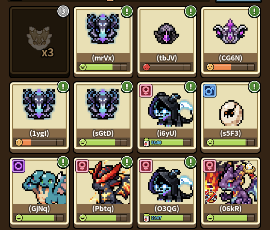Click the green alert badge on mrVx card
Screen dimensions: 270x230
(127, 11)
